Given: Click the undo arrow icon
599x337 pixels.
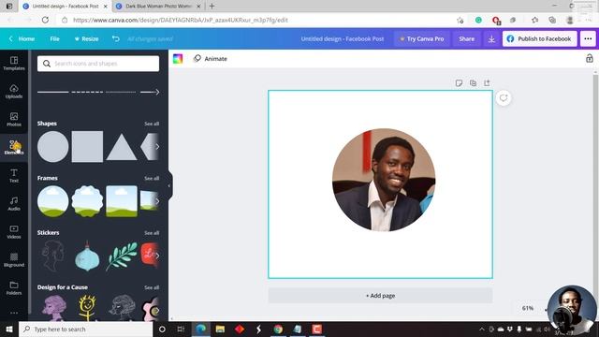Looking at the screenshot, I should click(116, 38).
